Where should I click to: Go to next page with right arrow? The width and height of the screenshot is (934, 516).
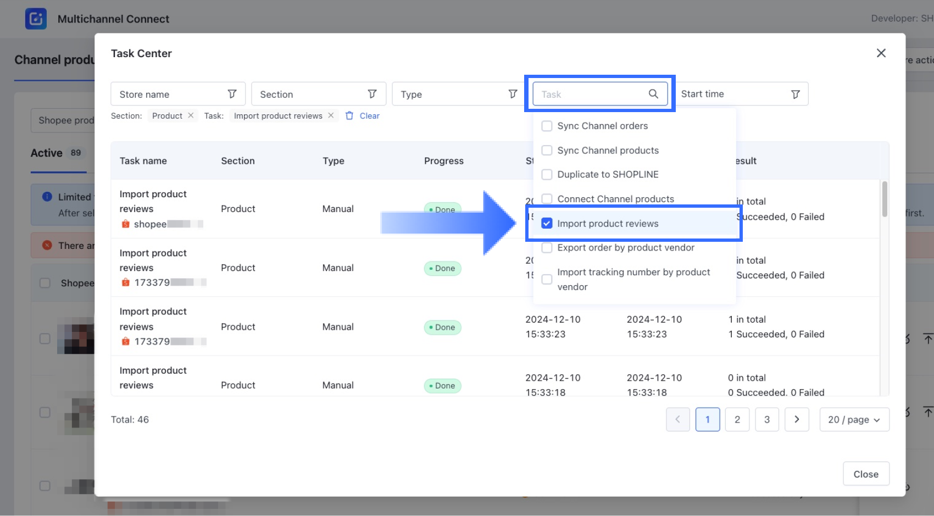tap(797, 420)
